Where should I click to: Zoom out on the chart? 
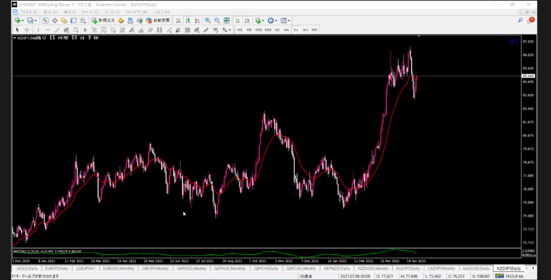(x=217, y=21)
